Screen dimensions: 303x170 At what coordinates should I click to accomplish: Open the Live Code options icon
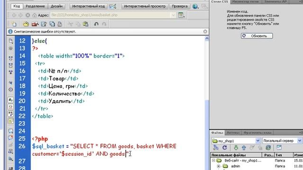(x=113, y=6)
